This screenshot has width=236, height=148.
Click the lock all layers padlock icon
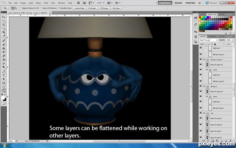(x=215, y=44)
